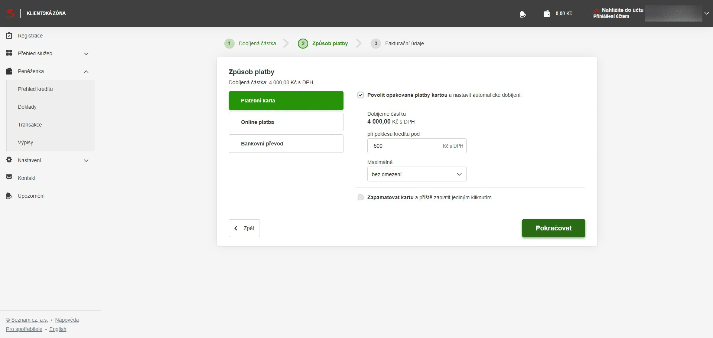The height and width of the screenshot is (338, 713).
Task: Uncheck Povolit opakované platby kartou checkbox
Action: pos(360,95)
